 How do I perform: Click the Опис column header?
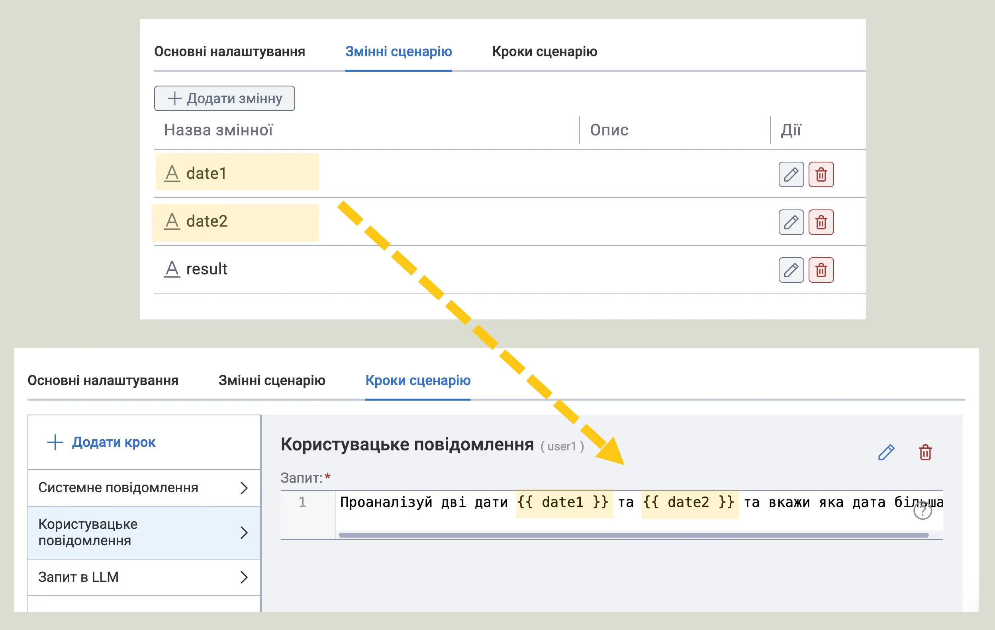(609, 130)
